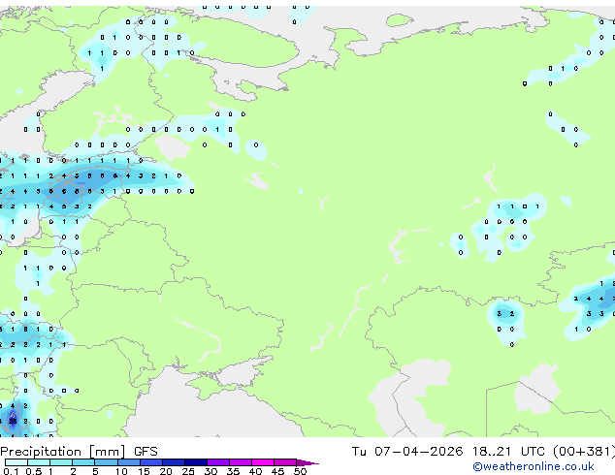Screen dimensions: 615x475
Task: Select the 0.5–1 mm legend color swatch
Action: pyautogui.click(x=39, y=462)
